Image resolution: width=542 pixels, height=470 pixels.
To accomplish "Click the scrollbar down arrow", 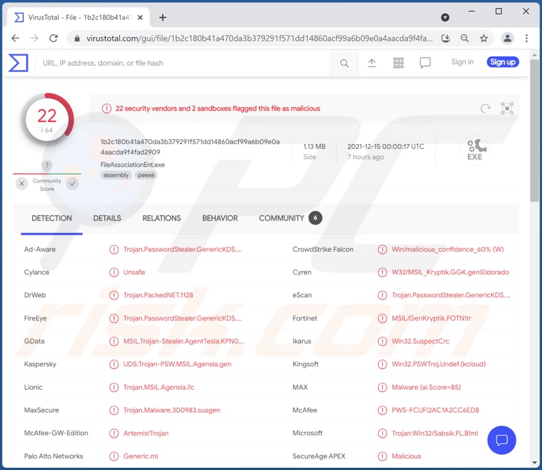I will click(534, 462).
